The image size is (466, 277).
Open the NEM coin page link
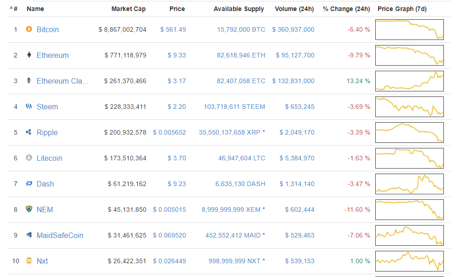click(x=45, y=209)
